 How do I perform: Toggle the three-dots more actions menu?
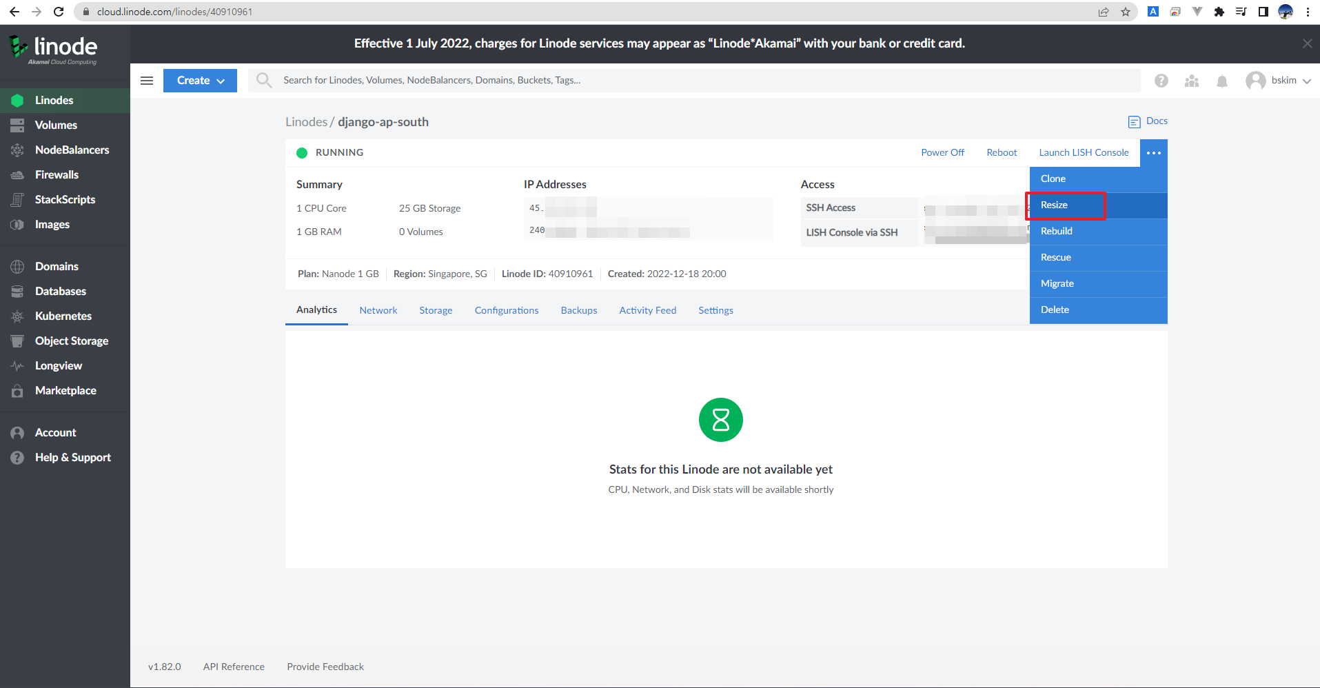coord(1154,153)
